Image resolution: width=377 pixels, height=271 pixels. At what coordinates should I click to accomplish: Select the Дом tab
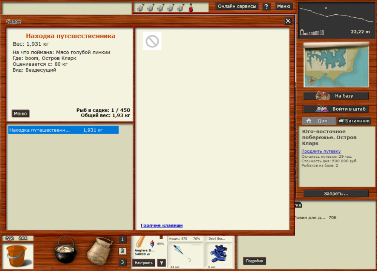319,121
